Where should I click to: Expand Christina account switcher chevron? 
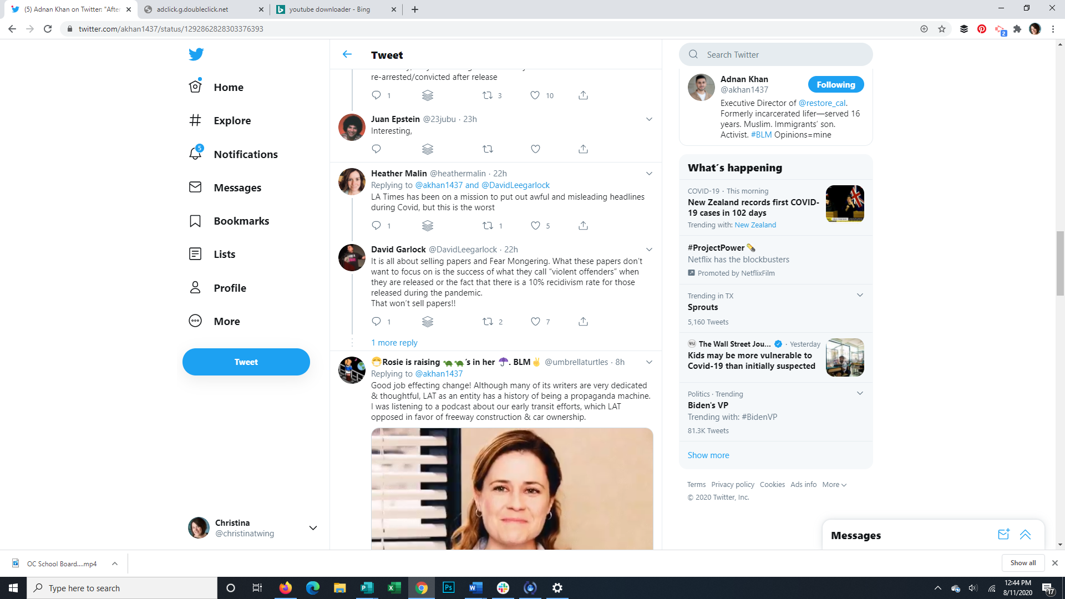[x=313, y=528]
